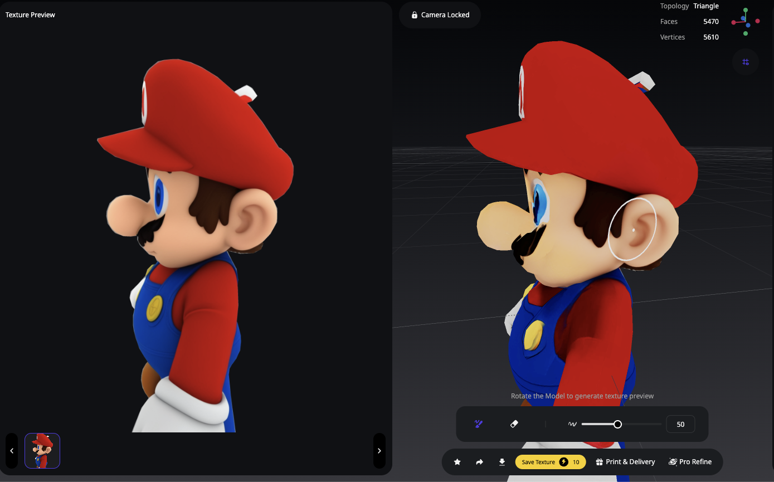Image resolution: width=774 pixels, height=482 pixels.
Task: Click the Vertices count 5610
Action: pos(711,37)
